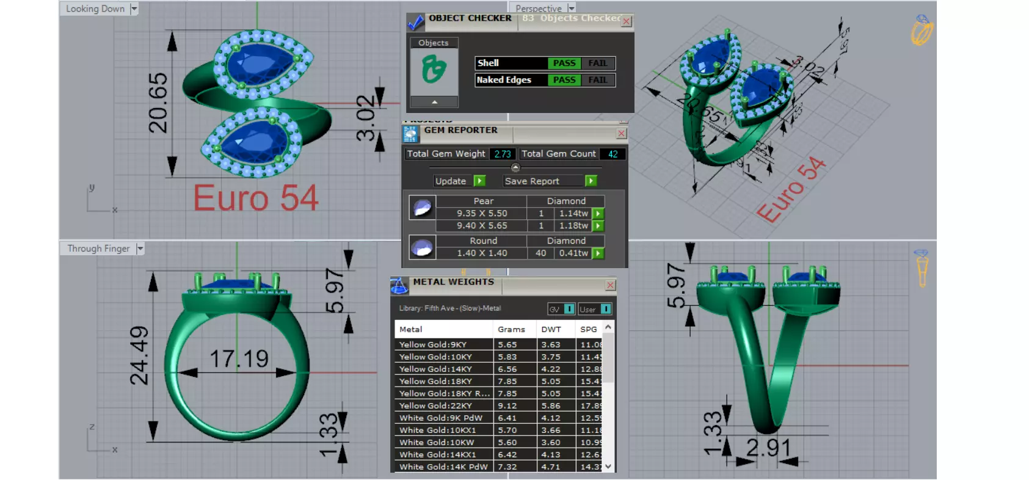Click the pear gem shape icon
1029x480 pixels.
click(x=422, y=208)
